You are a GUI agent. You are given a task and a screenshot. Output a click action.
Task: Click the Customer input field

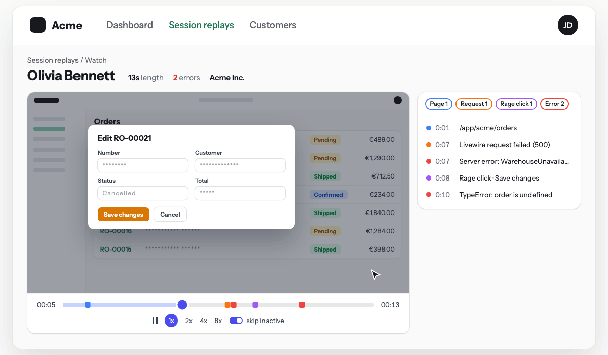(x=240, y=165)
